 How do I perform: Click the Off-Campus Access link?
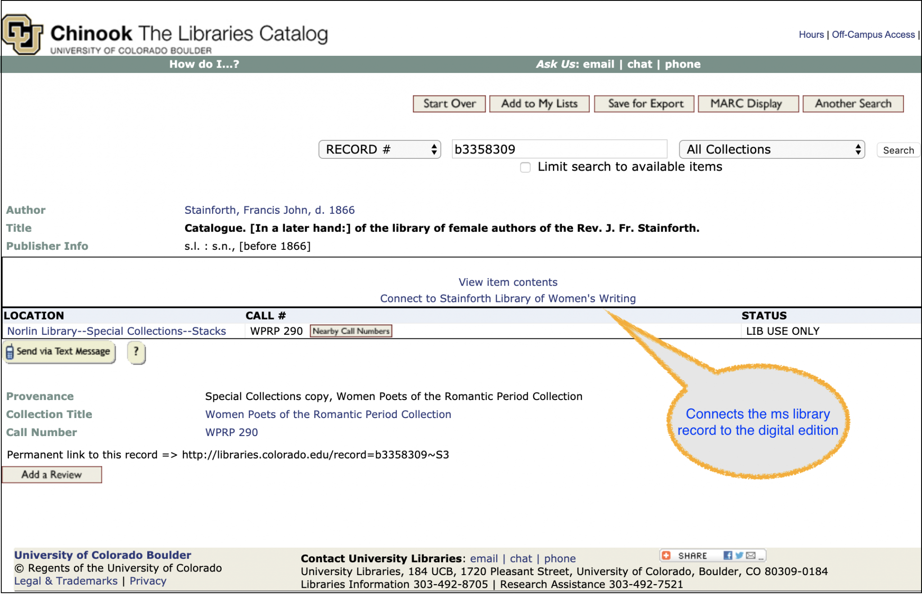coord(873,35)
